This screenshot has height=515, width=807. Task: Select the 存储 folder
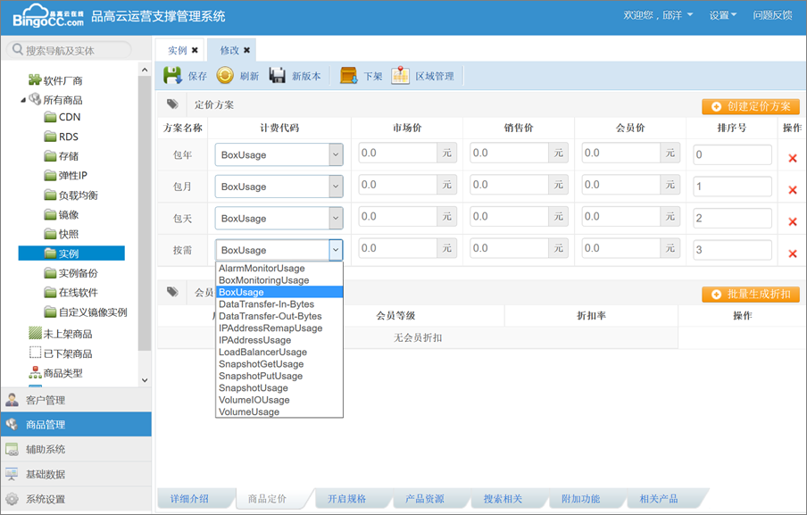coord(62,156)
